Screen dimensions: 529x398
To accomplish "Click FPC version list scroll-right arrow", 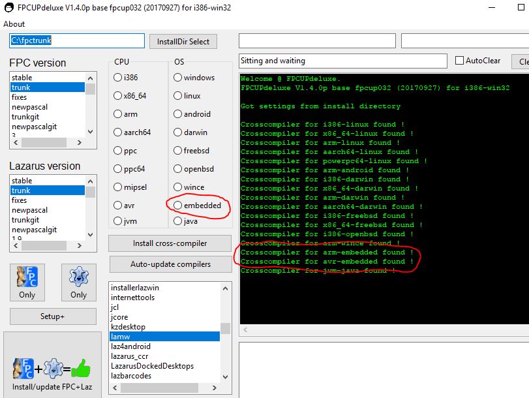I will coord(80,142).
